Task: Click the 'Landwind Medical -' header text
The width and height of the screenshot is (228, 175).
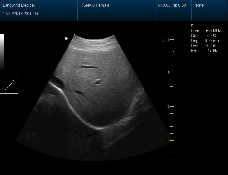Action: point(20,5)
